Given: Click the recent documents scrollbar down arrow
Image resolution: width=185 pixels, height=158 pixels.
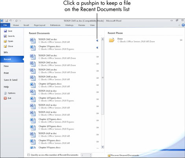Looking at the screenshot, I should [x=103, y=147].
